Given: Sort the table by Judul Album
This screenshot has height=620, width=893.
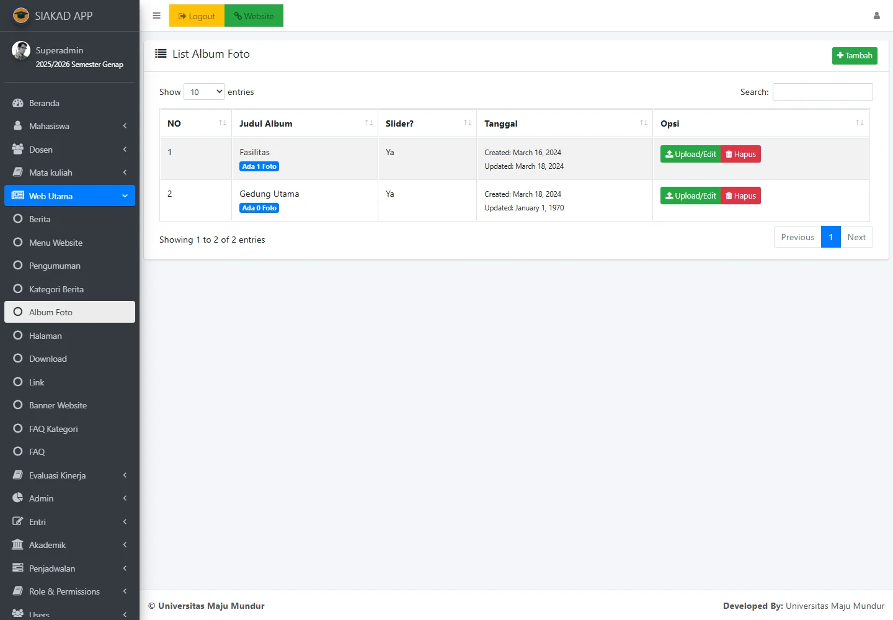Looking at the screenshot, I should coord(304,124).
